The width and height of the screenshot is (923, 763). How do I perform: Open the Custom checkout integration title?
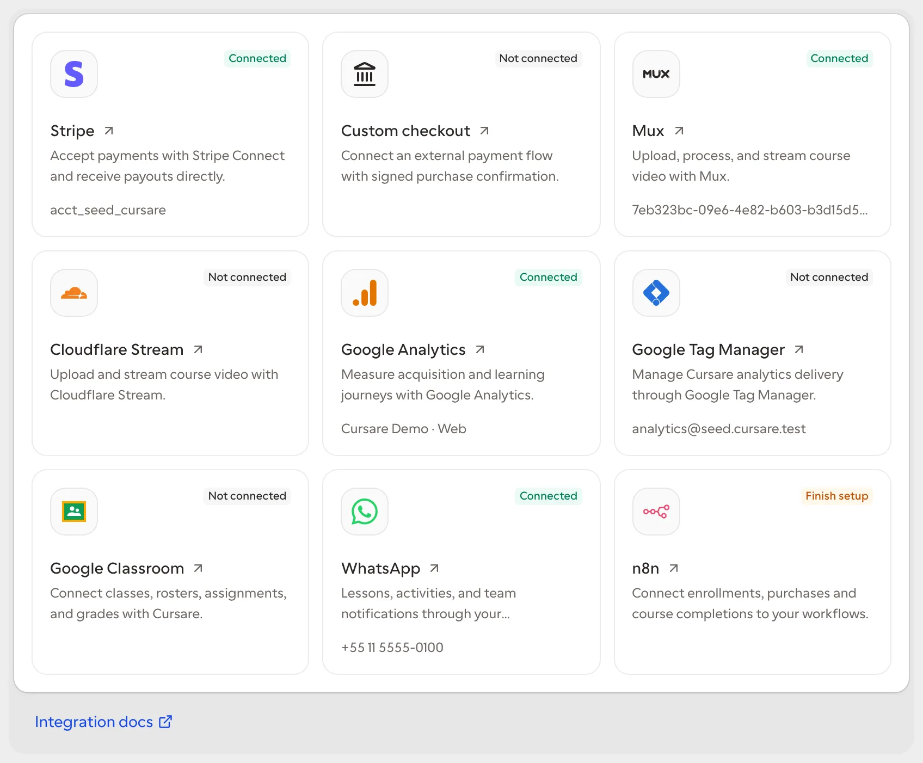(405, 131)
